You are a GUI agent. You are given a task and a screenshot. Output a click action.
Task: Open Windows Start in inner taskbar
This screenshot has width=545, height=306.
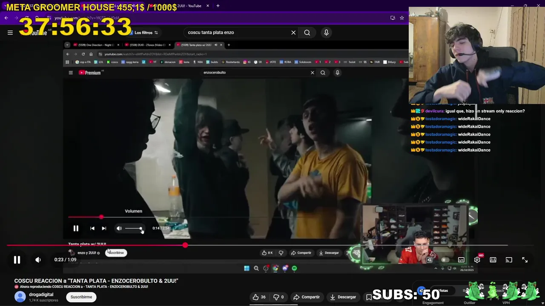[x=247, y=268]
